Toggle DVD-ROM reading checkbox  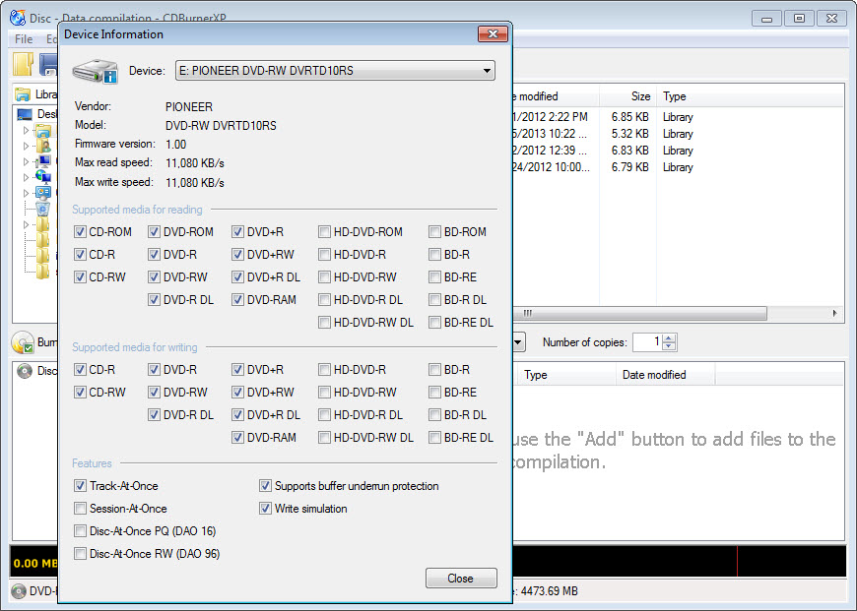coord(154,232)
